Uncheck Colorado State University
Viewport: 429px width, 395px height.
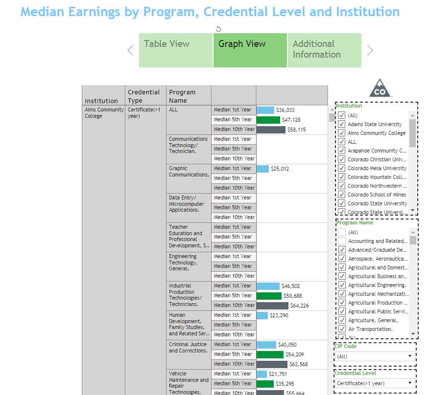coord(341,203)
